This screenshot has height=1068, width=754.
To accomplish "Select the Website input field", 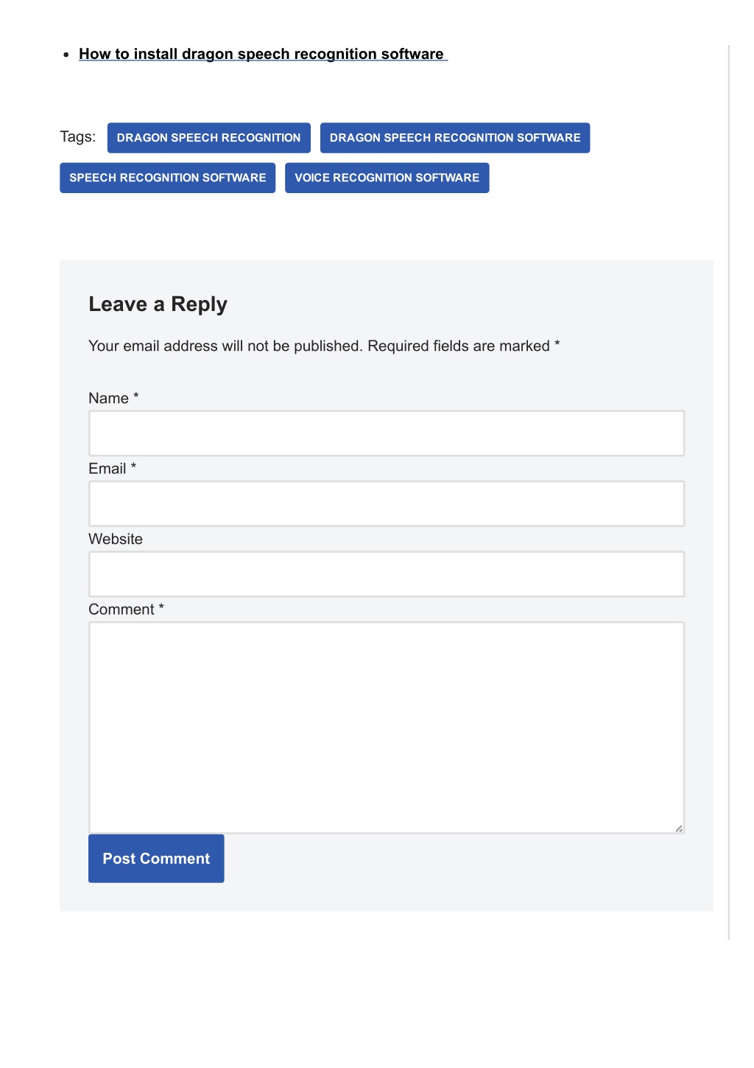I will (x=387, y=574).
